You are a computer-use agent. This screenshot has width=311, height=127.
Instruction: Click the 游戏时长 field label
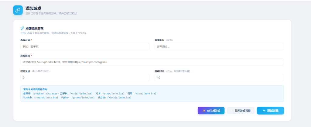159,71
